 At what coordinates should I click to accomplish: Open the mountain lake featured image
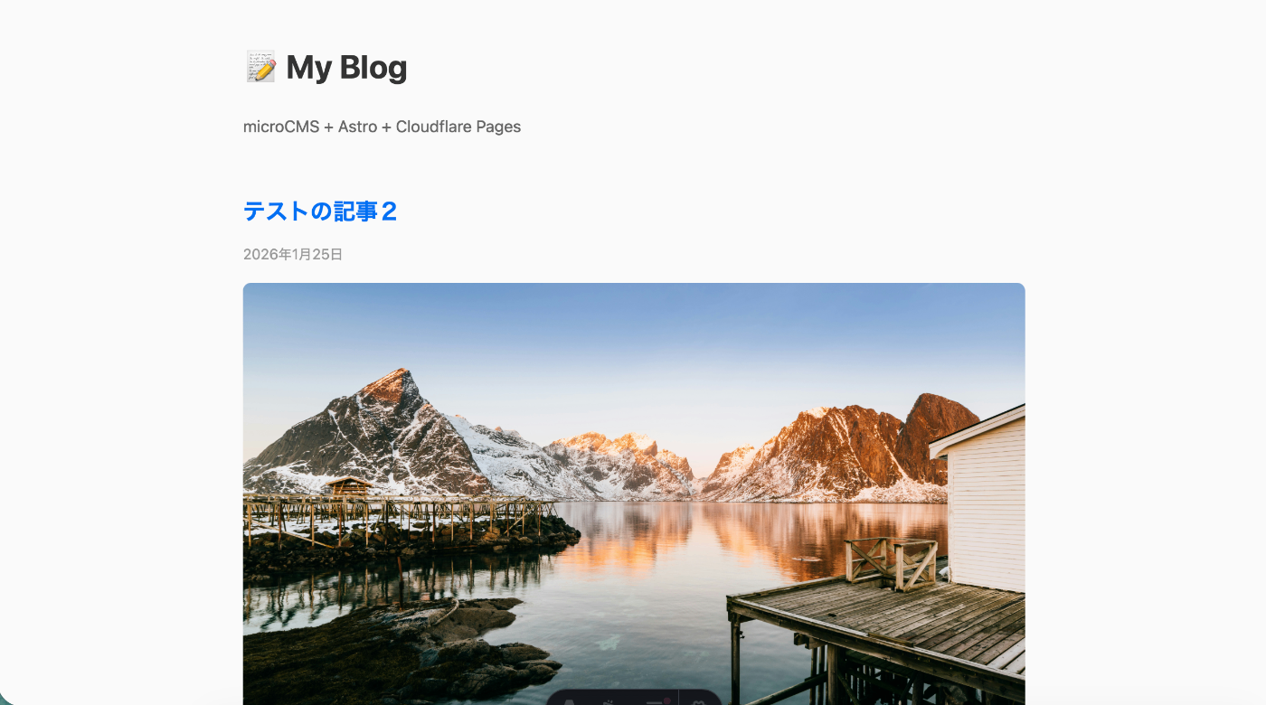(x=634, y=493)
